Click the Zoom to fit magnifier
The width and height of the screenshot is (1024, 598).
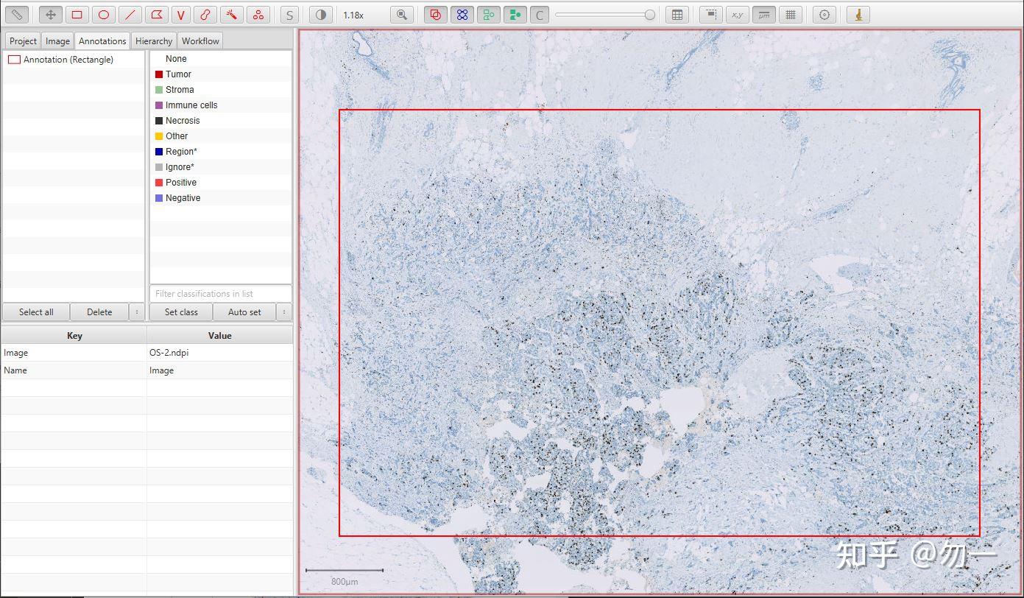401,15
